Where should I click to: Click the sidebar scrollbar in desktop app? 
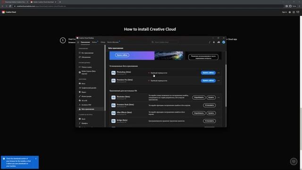(105, 78)
